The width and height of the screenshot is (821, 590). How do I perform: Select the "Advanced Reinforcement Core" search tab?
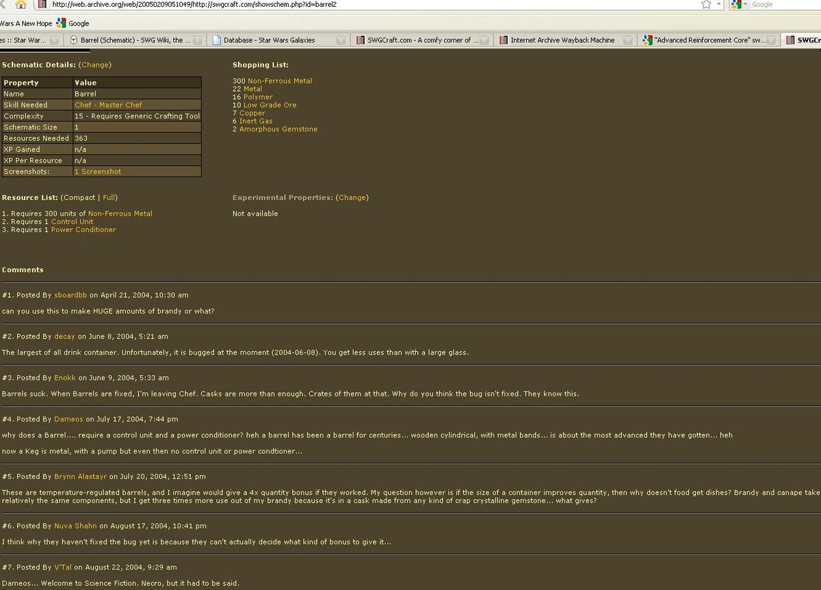[x=709, y=40]
